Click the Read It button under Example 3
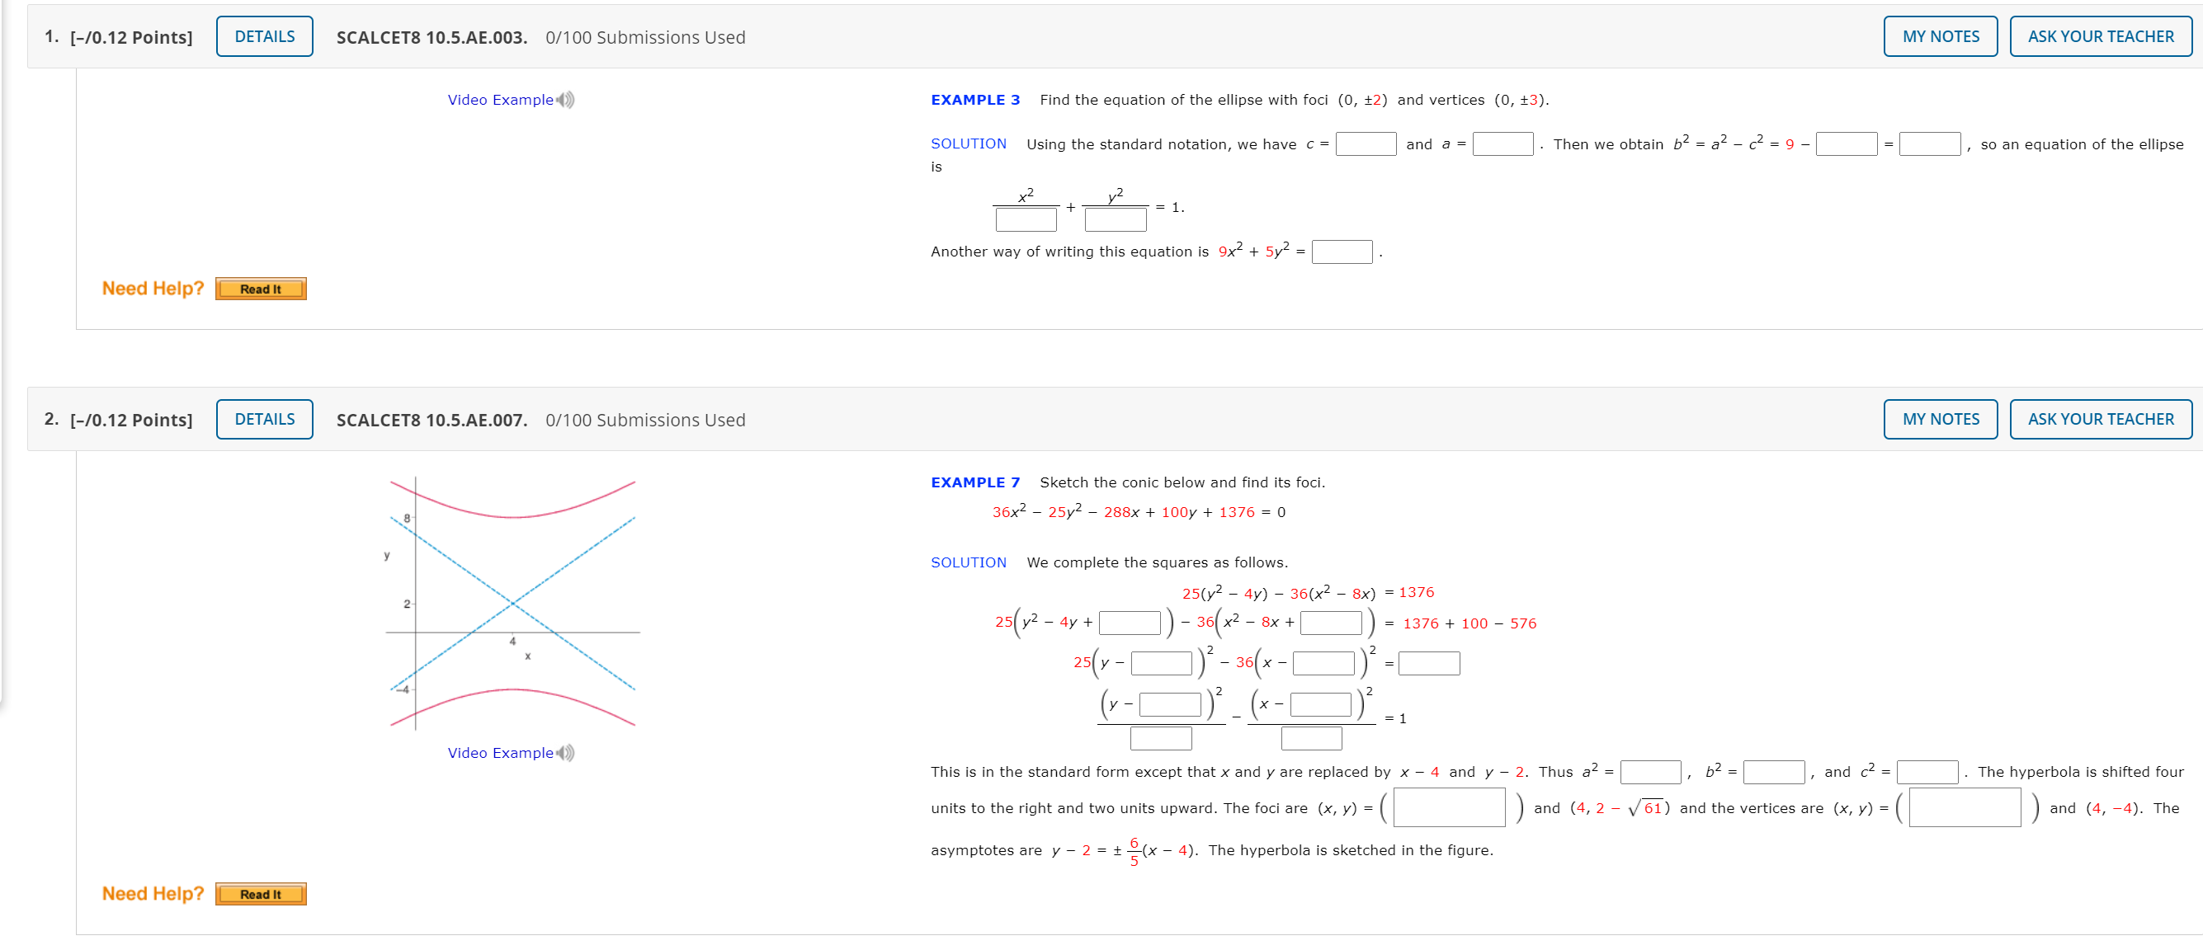The width and height of the screenshot is (2203, 950). tap(260, 289)
